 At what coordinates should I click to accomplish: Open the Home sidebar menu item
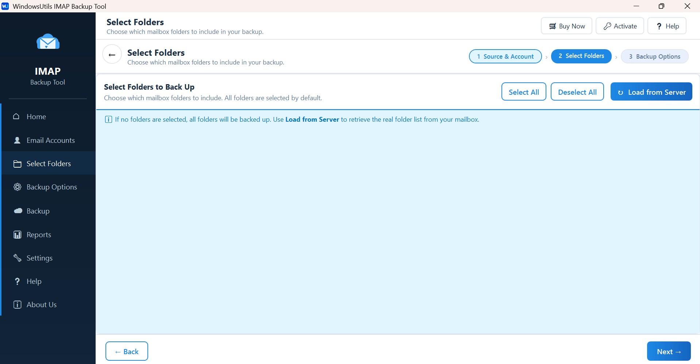point(49,117)
